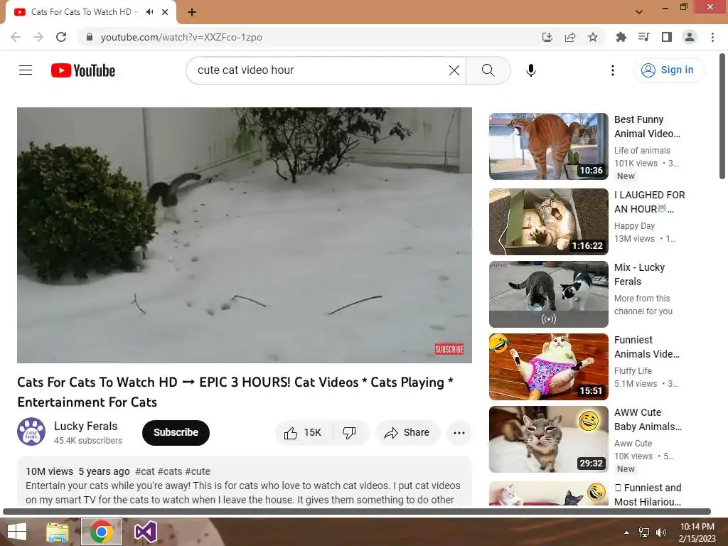Close the Cats For Cats tab
This screenshot has height=546, width=728.
click(x=165, y=12)
